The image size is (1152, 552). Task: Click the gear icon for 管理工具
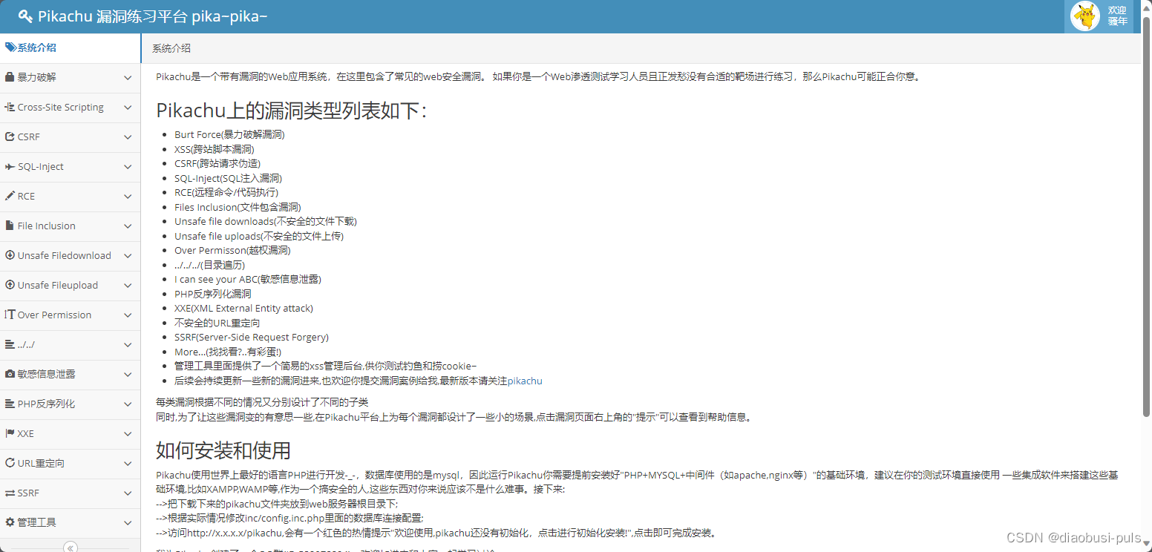point(10,522)
